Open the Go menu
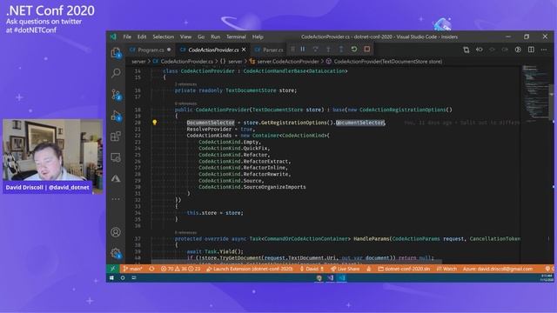The height and width of the screenshot is (313, 557). (201, 37)
